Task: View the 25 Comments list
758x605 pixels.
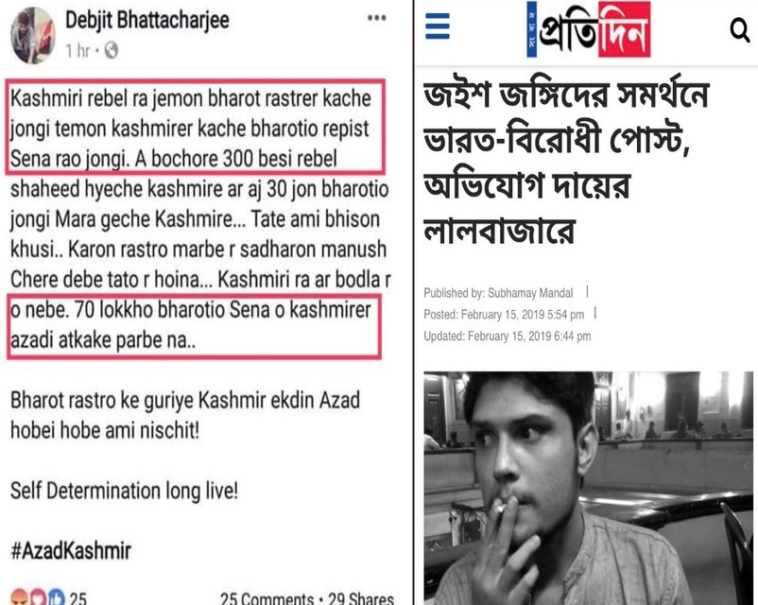Action: pos(267,598)
